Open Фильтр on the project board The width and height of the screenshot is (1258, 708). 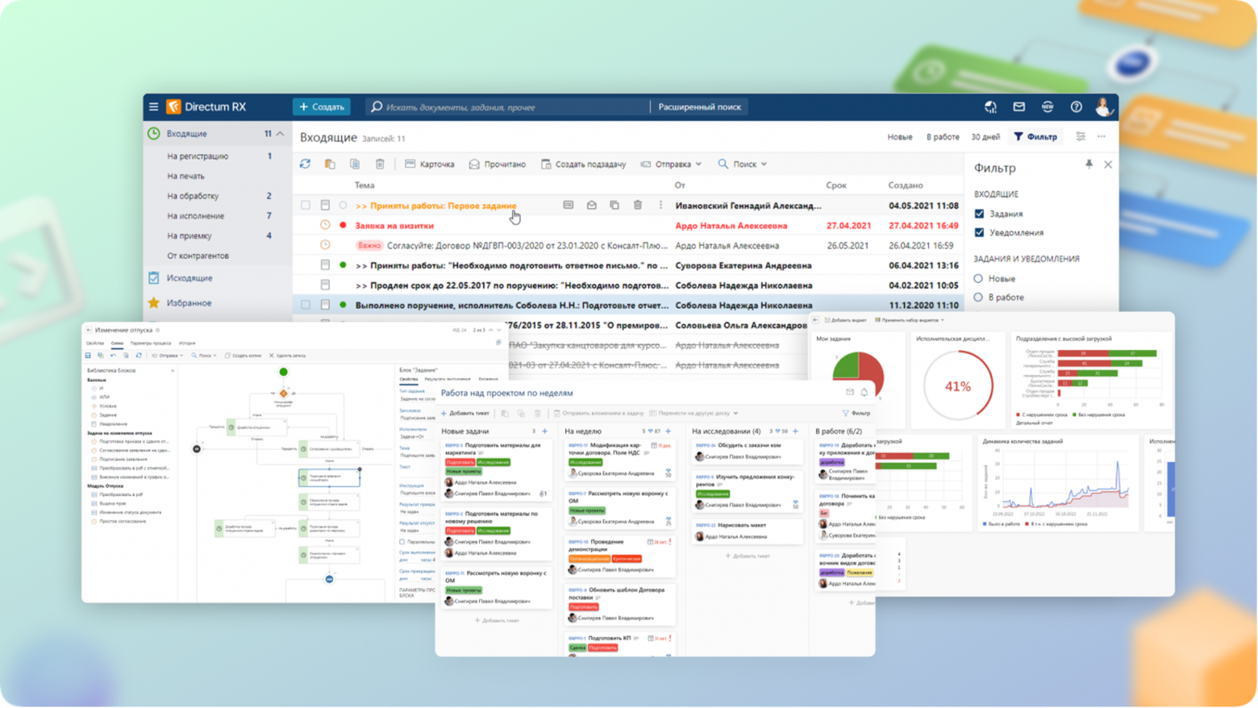856,413
